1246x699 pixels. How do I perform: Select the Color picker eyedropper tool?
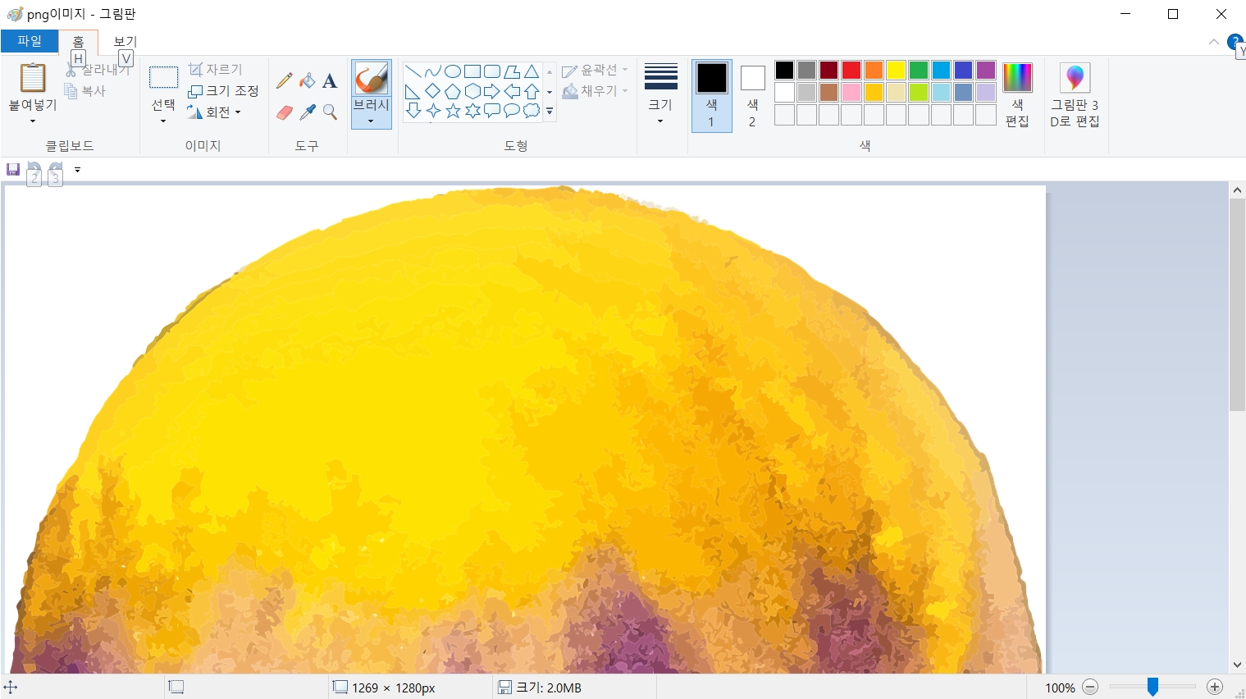(308, 112)
